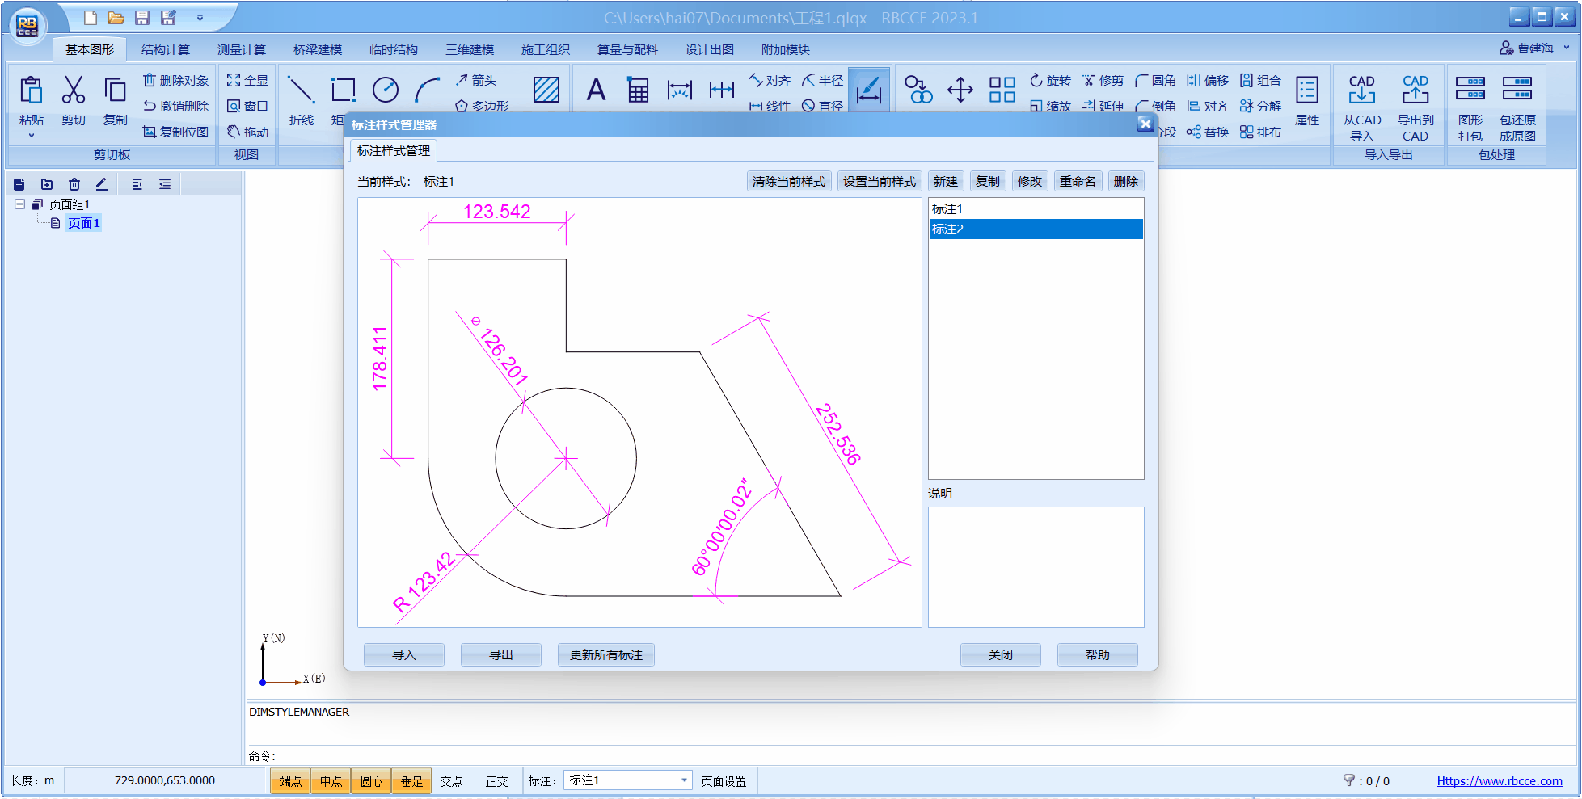The image size is (1582, 799).
Task: Open the Properties (属性) panel icon
Action: coord(1306,90)
